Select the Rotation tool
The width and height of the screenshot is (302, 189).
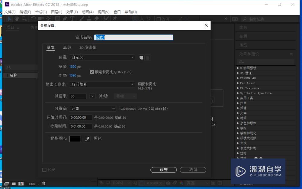(x=34, y=19)
